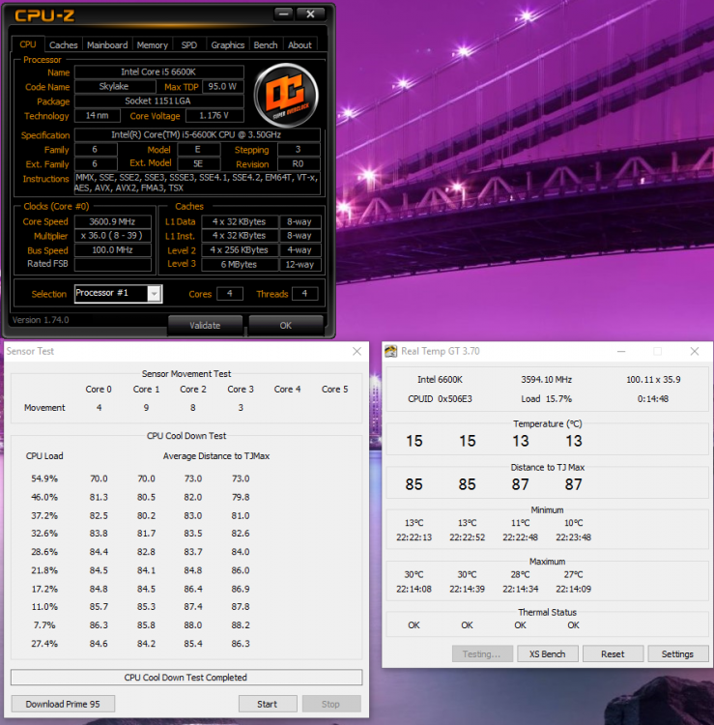
Task: Click the Intel Core i5 6600K name field
Action: pos(159,72)
